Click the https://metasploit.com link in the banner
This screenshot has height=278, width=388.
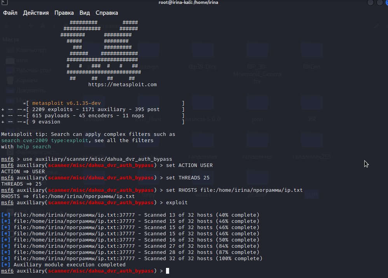point(122,85)
